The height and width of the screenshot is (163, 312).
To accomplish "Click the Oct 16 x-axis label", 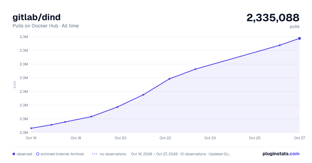I will pyautogui.click(x=31, y=138).
